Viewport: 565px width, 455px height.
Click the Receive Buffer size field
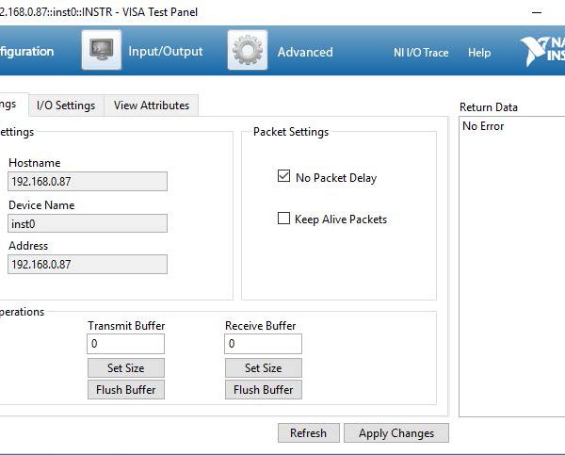[263, 345]
